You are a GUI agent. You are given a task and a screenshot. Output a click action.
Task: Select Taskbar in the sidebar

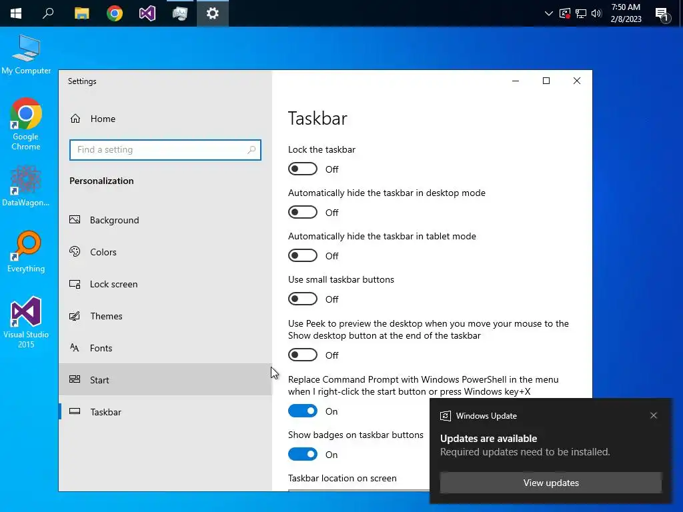(x=165, y=412)
